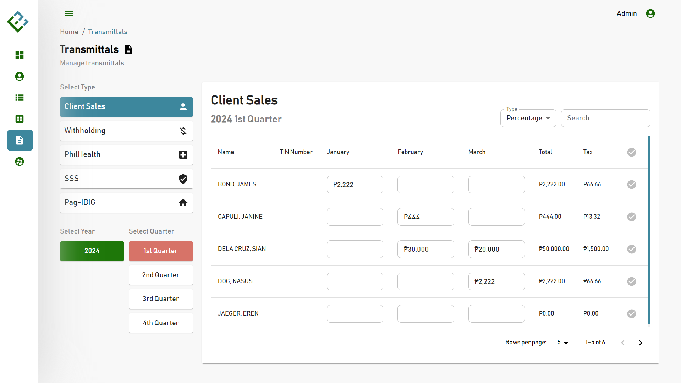Open the list view sidebar icon
681x383 pixels.
[x=20, y=98]
